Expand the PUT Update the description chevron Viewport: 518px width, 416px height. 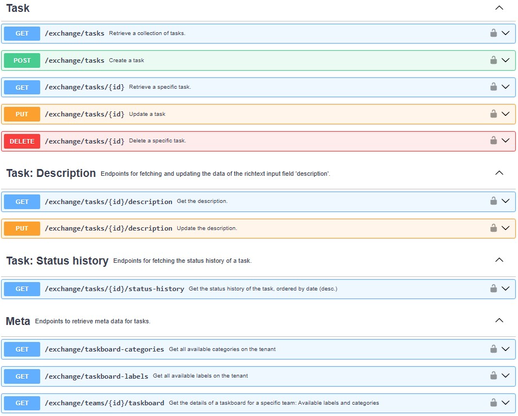506,228
